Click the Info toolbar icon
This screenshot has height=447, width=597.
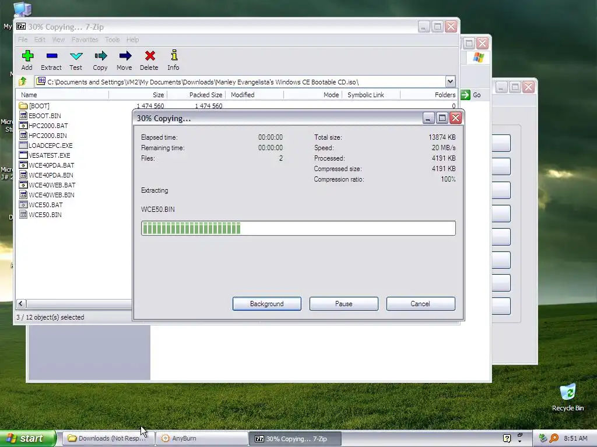[x=174, y=55]
